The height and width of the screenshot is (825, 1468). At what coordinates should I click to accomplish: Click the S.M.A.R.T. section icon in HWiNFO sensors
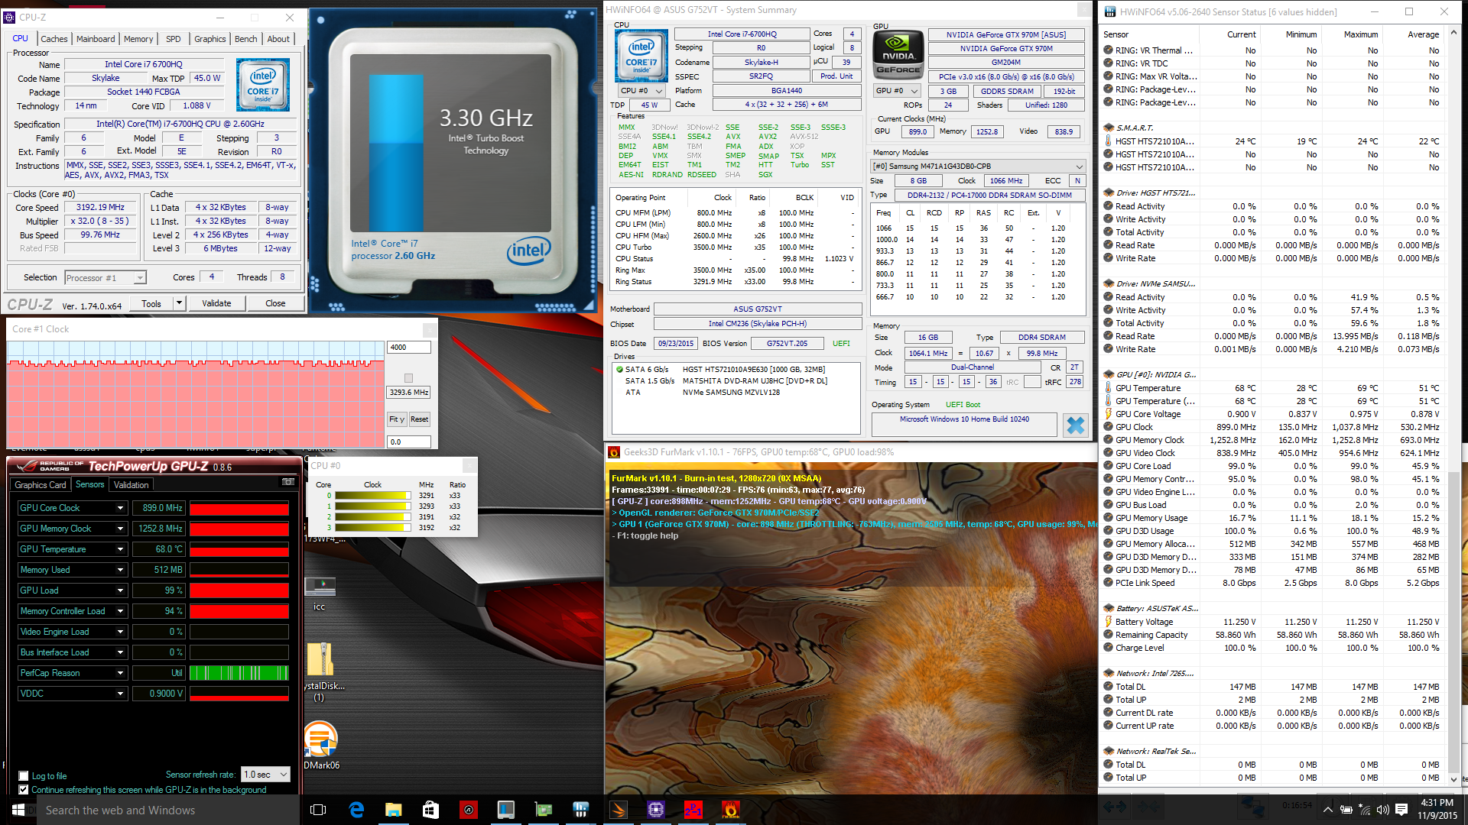[1109, 128]
